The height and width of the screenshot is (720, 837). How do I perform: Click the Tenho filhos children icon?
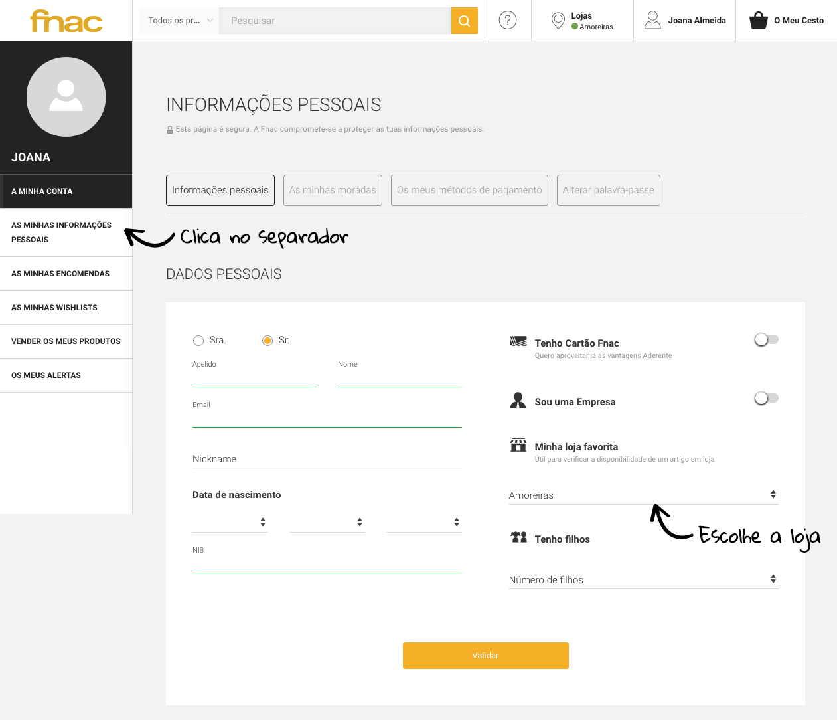518,537
